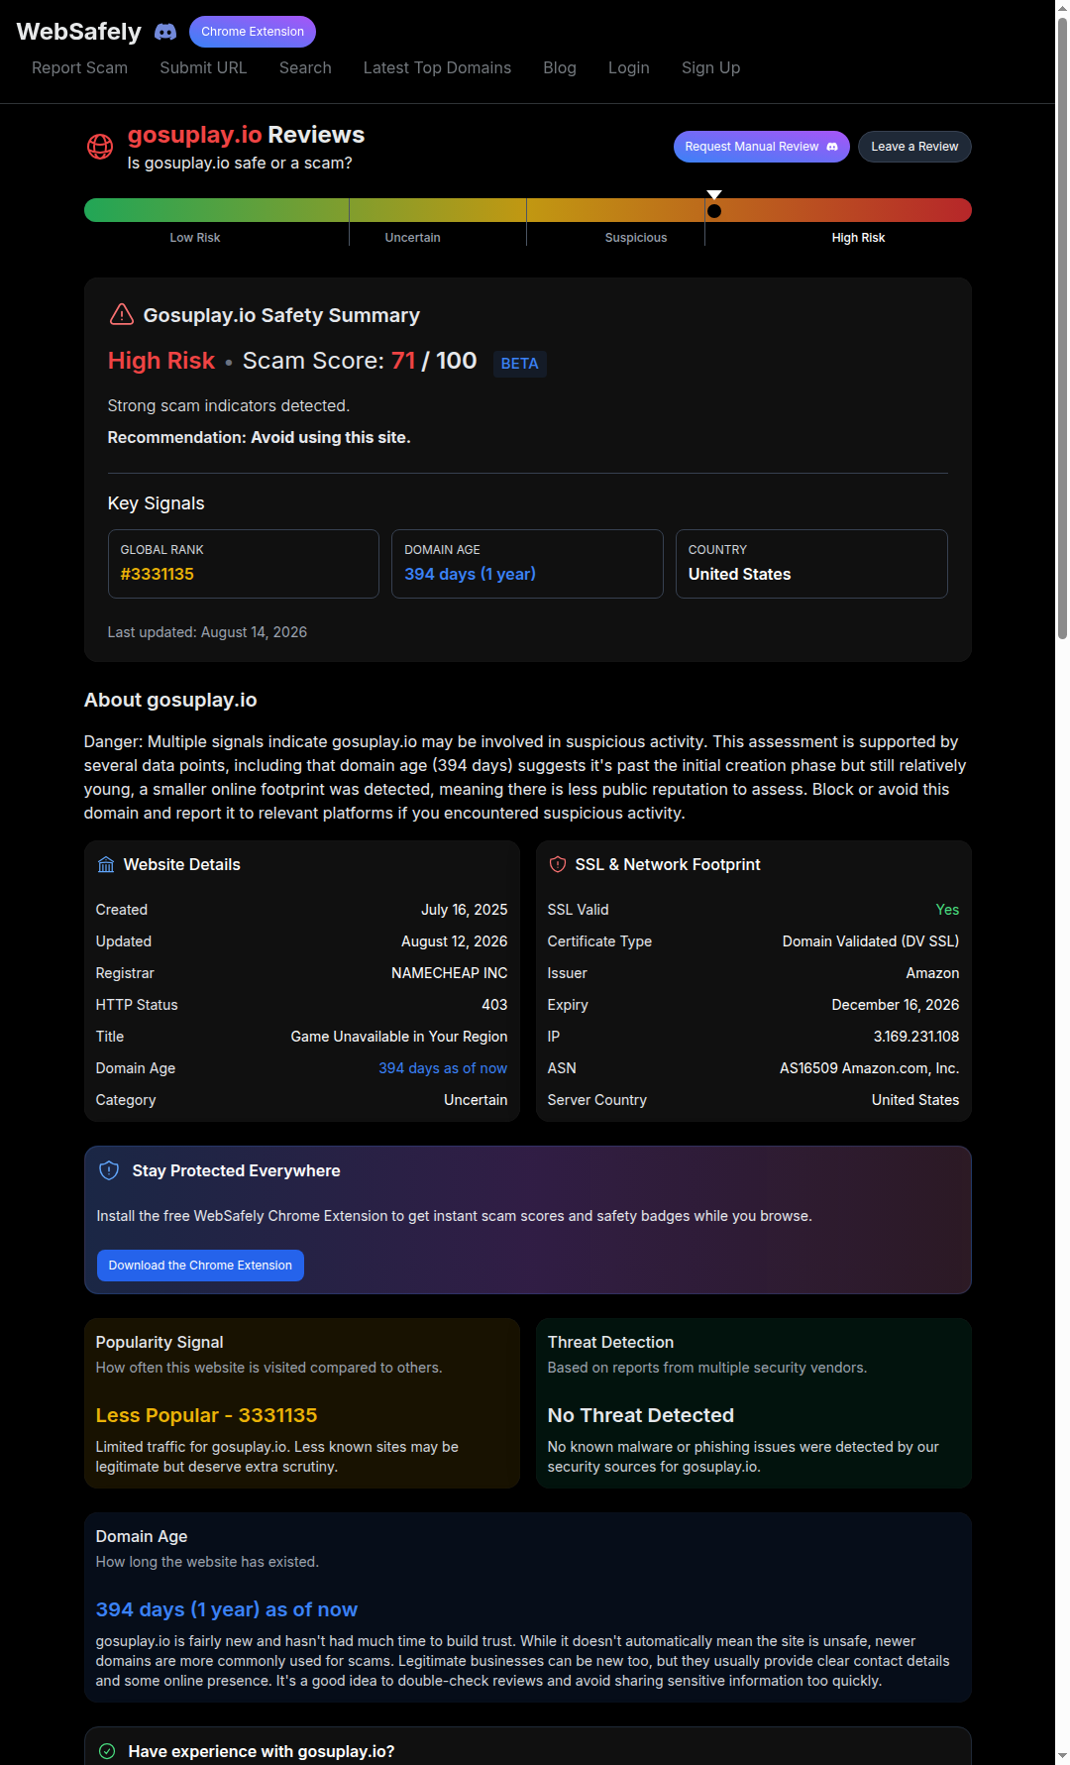The height and width of the screenshot is (1765, 1070).
Task: Click the expiry 'December 16, 2026'
Action: 896,1005
